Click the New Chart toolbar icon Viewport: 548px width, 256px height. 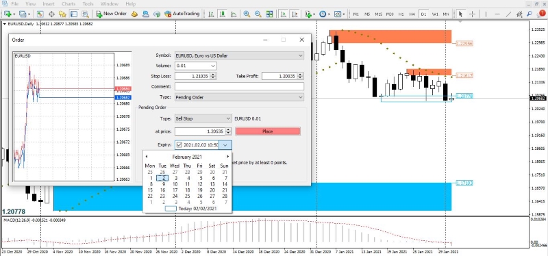pos(7,14)
